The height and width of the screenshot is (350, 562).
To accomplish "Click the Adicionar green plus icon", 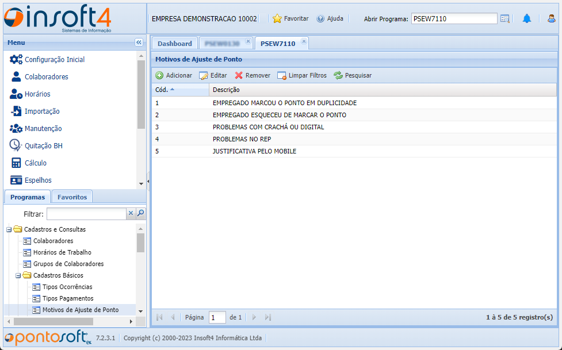I will 159,75.
